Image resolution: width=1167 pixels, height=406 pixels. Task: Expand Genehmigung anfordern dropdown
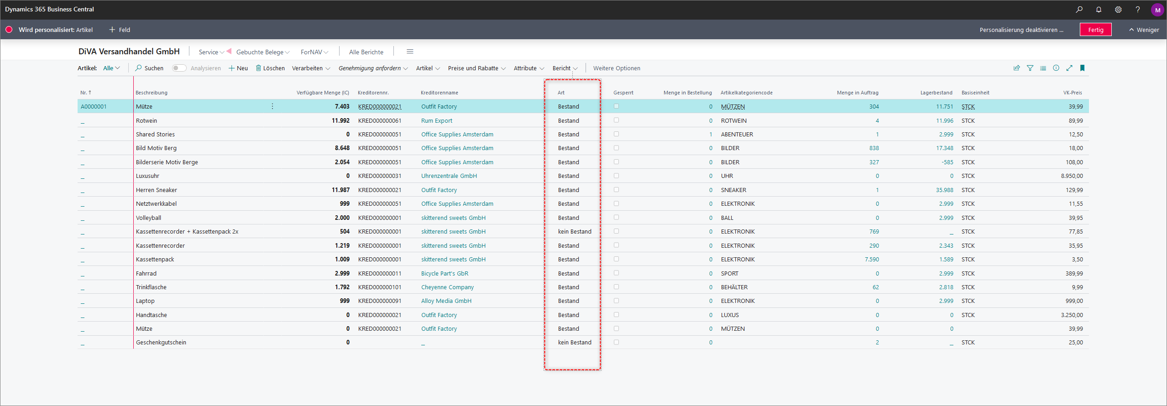pos(373,68)
